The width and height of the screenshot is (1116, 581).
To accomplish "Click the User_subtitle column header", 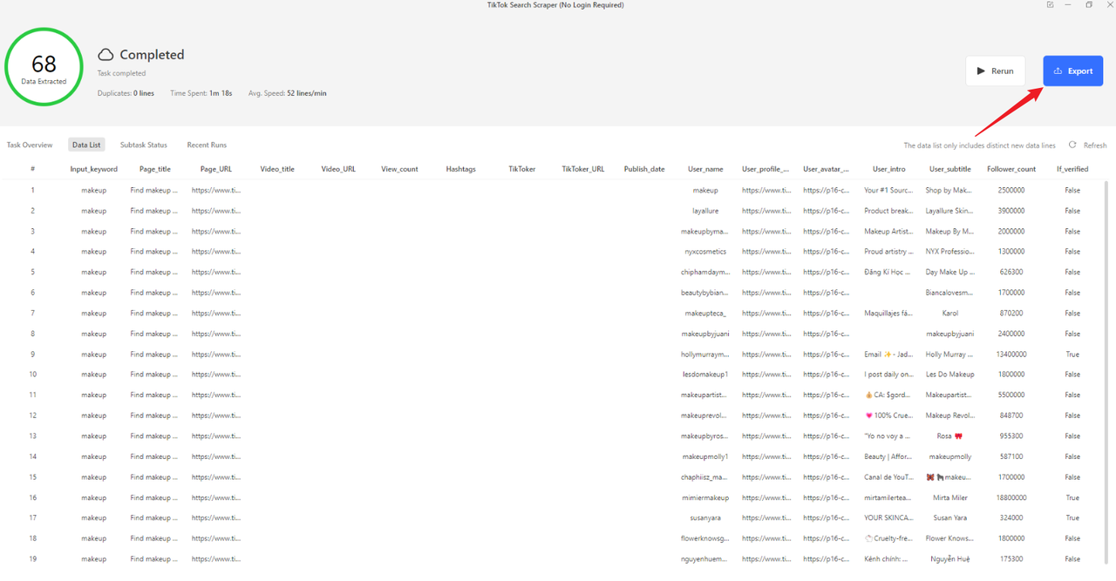I will (950, 169).
